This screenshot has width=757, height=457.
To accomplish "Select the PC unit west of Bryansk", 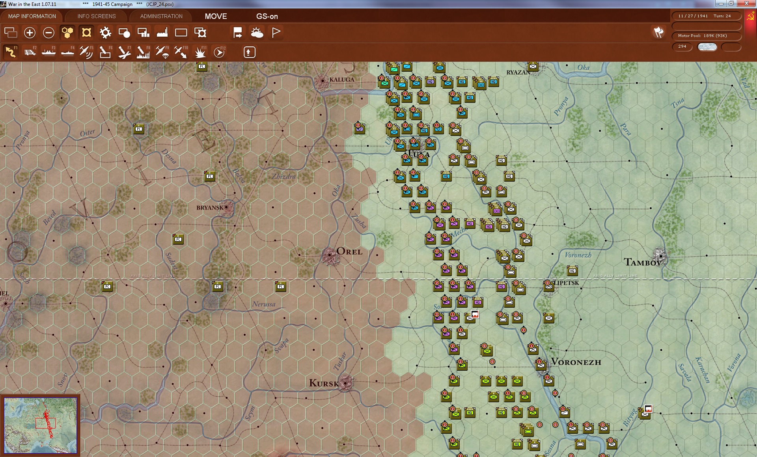I will tap(210, 176).
